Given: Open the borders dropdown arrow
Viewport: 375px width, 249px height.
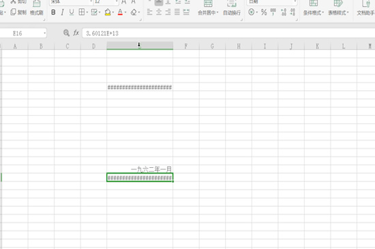Looking at the screenshot, I should click(87, 12).
